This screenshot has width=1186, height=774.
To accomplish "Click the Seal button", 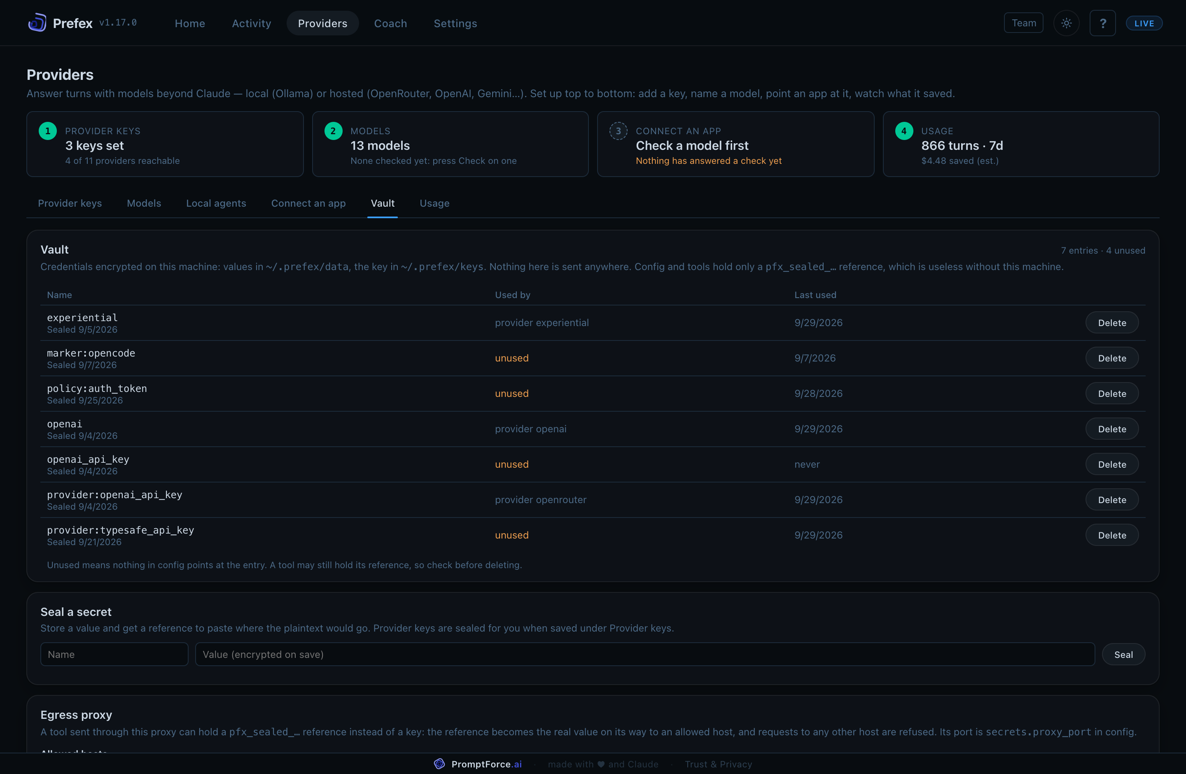I will click(x=1123, y=654).
